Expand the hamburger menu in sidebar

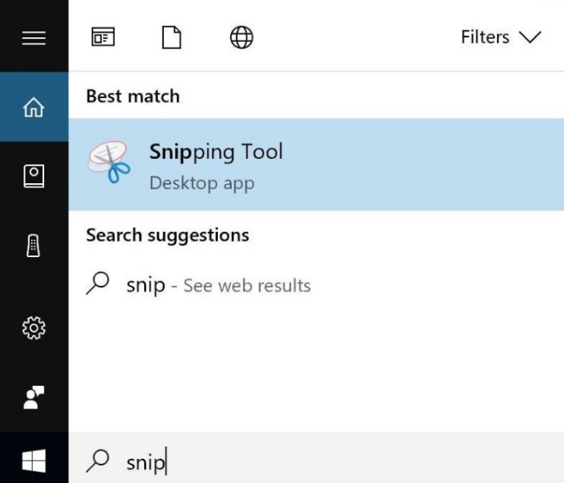(x=34, y=38)
